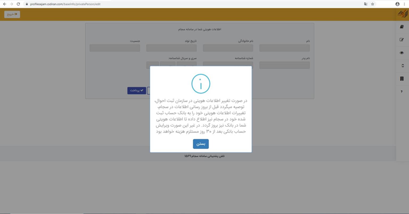Open the eye view sidebar icon

coord(402,53)
